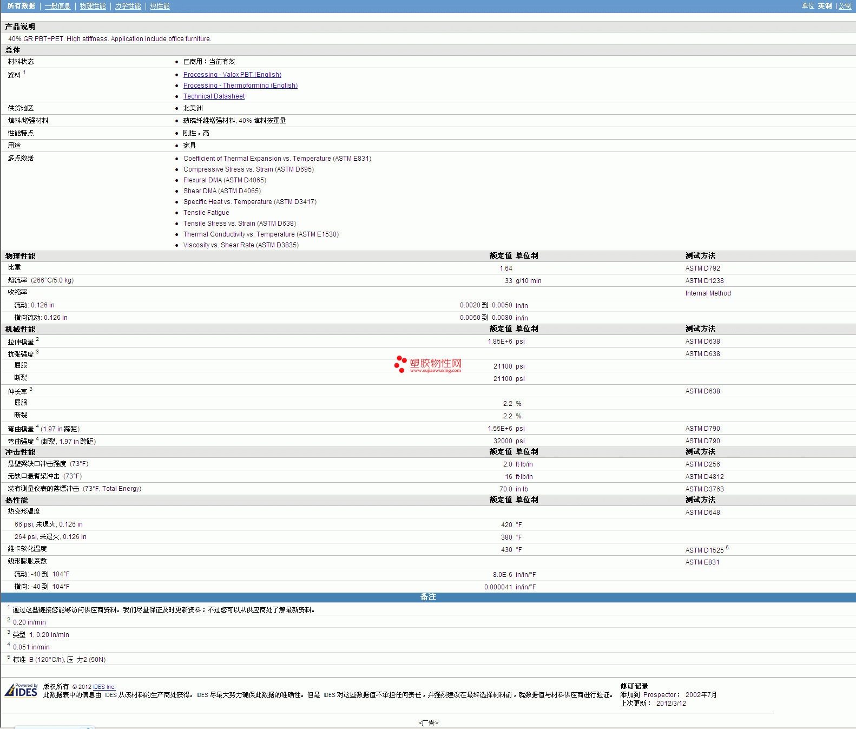Open Compressive Stress vs. Strain entry

tap(248, 169)
